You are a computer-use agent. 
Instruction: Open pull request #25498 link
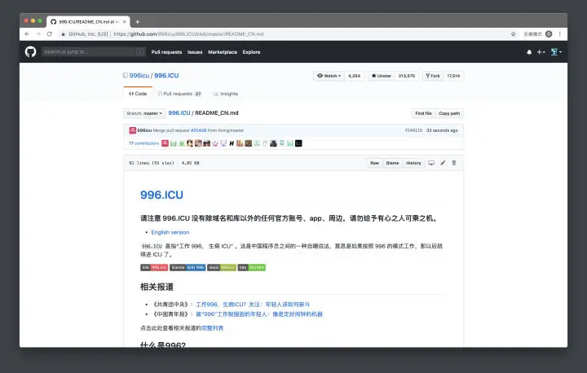pyautogui.click(x=198, y=130)
